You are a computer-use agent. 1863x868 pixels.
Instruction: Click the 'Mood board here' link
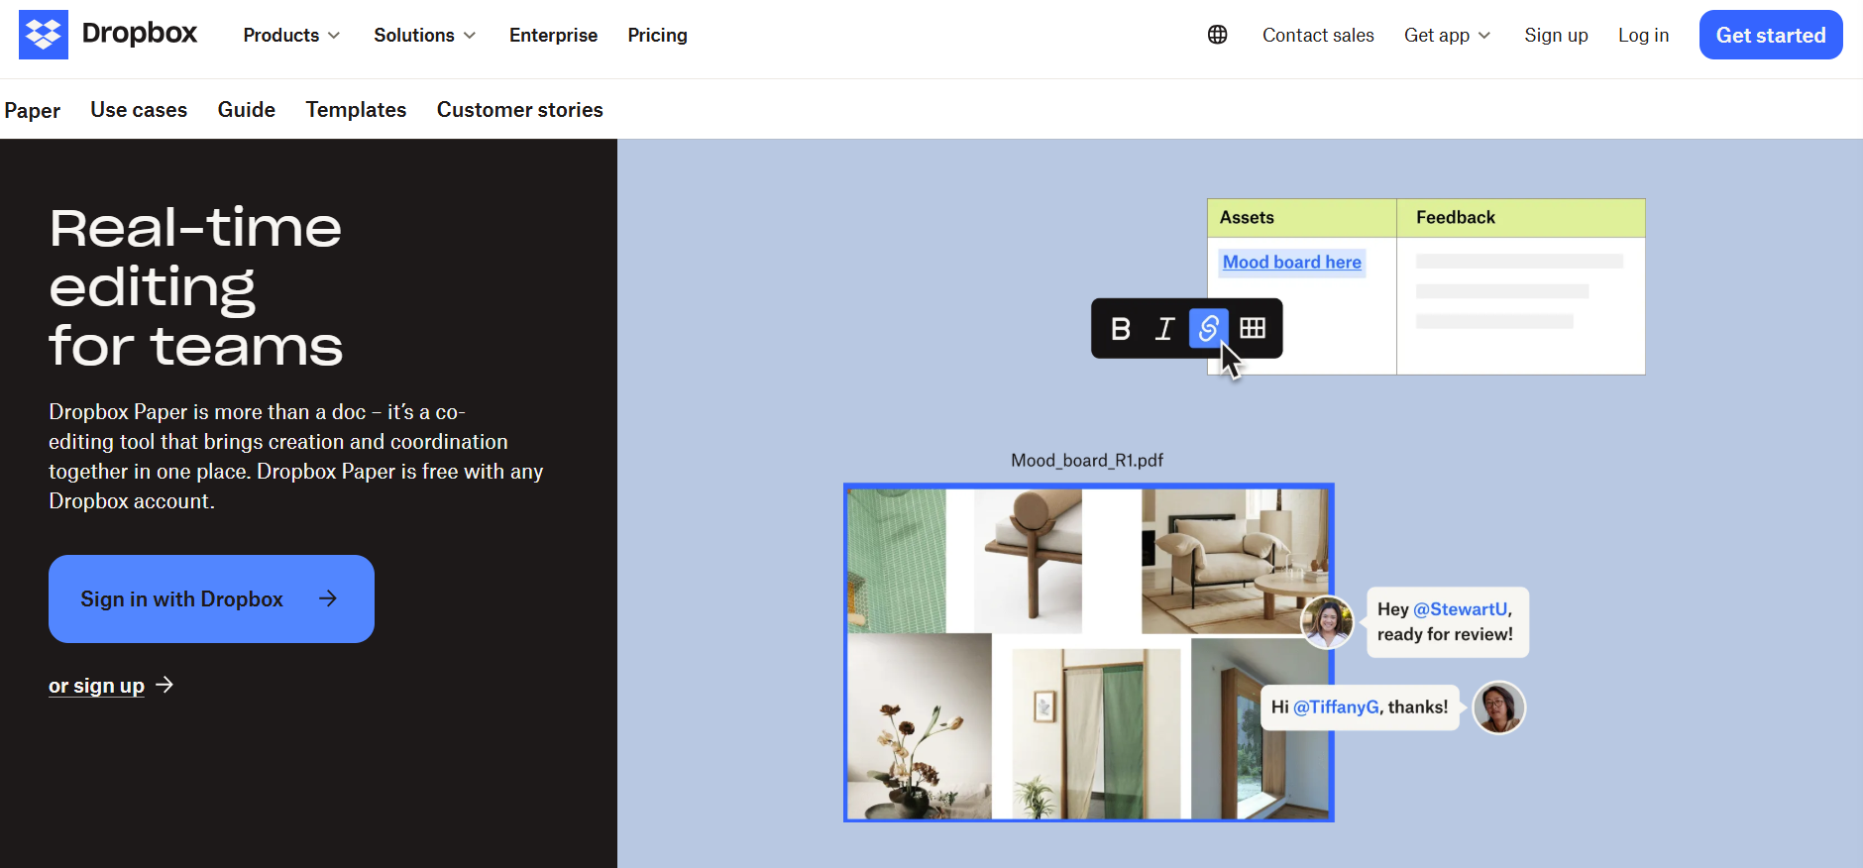click(x=1292, y=262)
